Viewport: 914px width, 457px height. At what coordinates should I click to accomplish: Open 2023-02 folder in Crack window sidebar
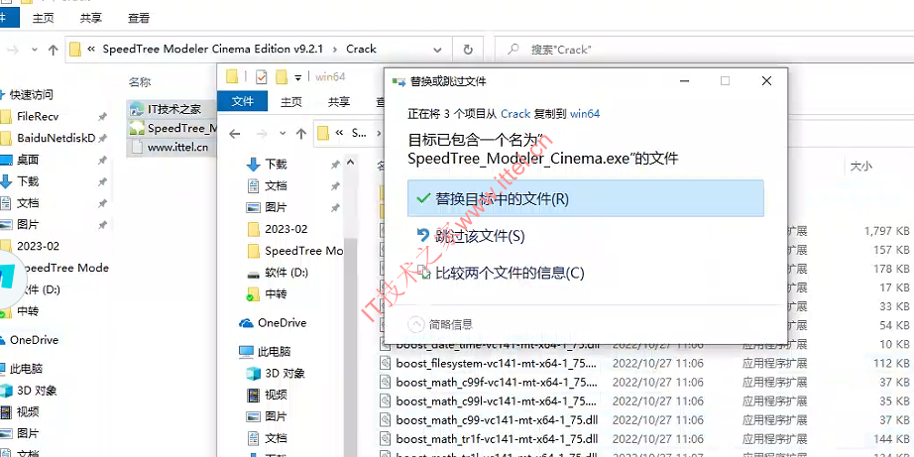click(38, 246)
